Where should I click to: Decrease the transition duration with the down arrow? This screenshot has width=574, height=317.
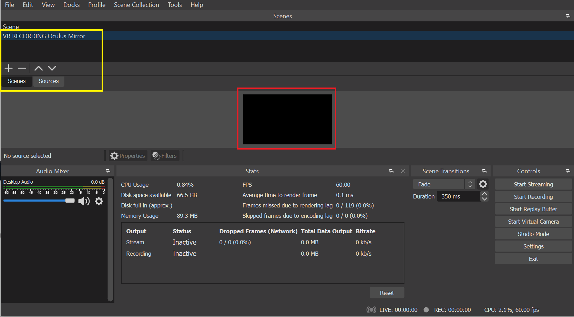pyautogui.click(x=484, y=199)
